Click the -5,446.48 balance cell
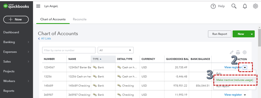The width and height of the screenshot is (261, 98). point(181,76)
